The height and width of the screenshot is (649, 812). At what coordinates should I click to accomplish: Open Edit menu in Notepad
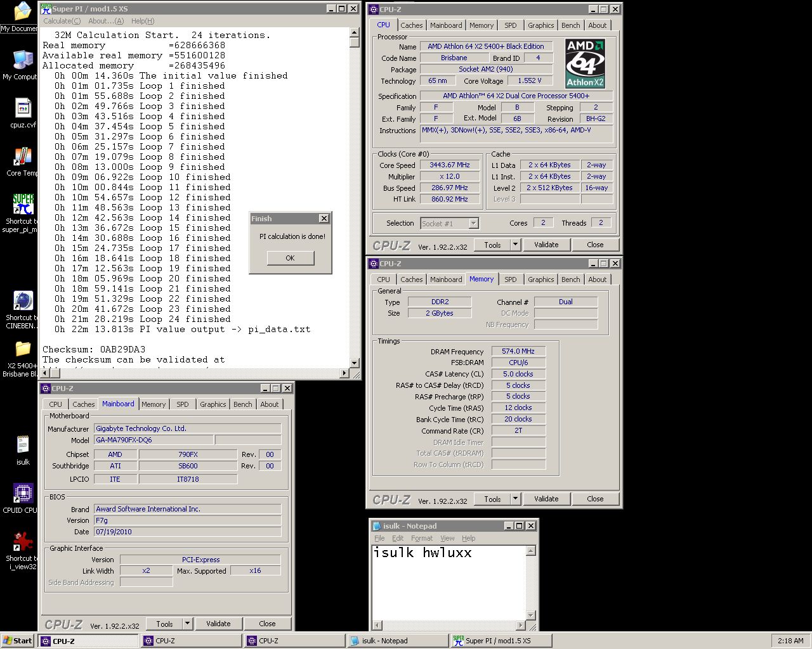pos(398,538)
